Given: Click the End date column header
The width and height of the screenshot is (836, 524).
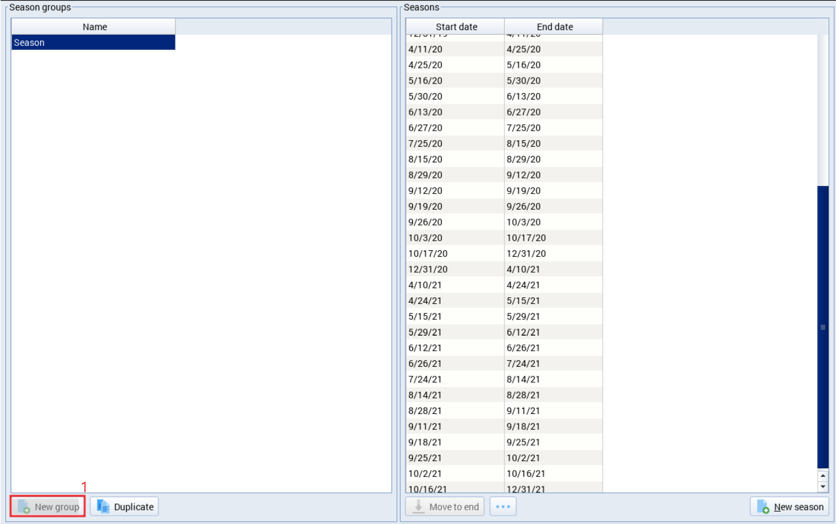Looking at the screenshot, I should coord(554,26).
